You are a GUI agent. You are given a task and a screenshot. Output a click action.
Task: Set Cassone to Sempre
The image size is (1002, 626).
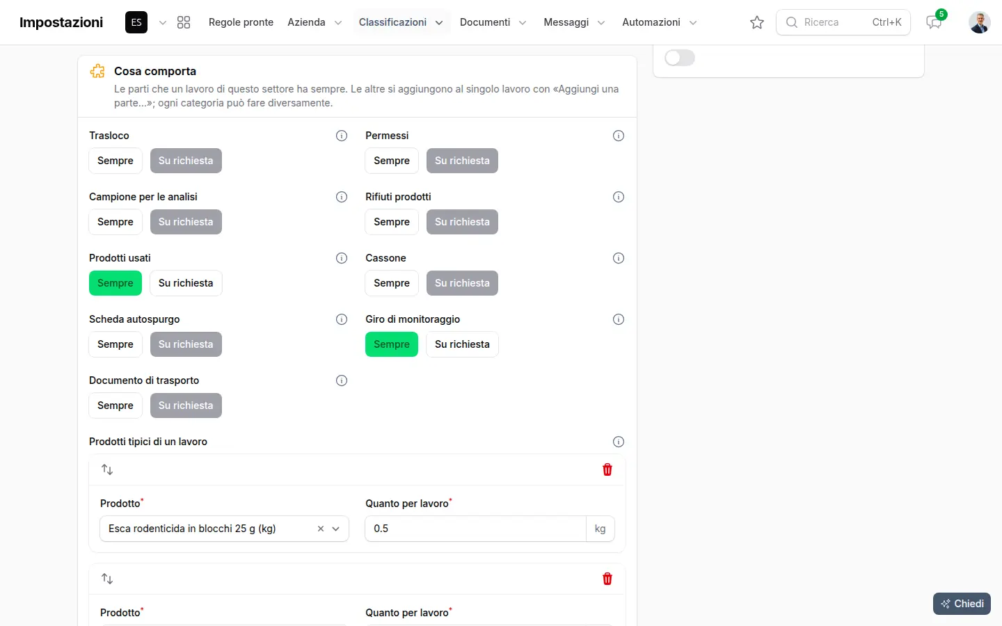click(x=392, y=283)
